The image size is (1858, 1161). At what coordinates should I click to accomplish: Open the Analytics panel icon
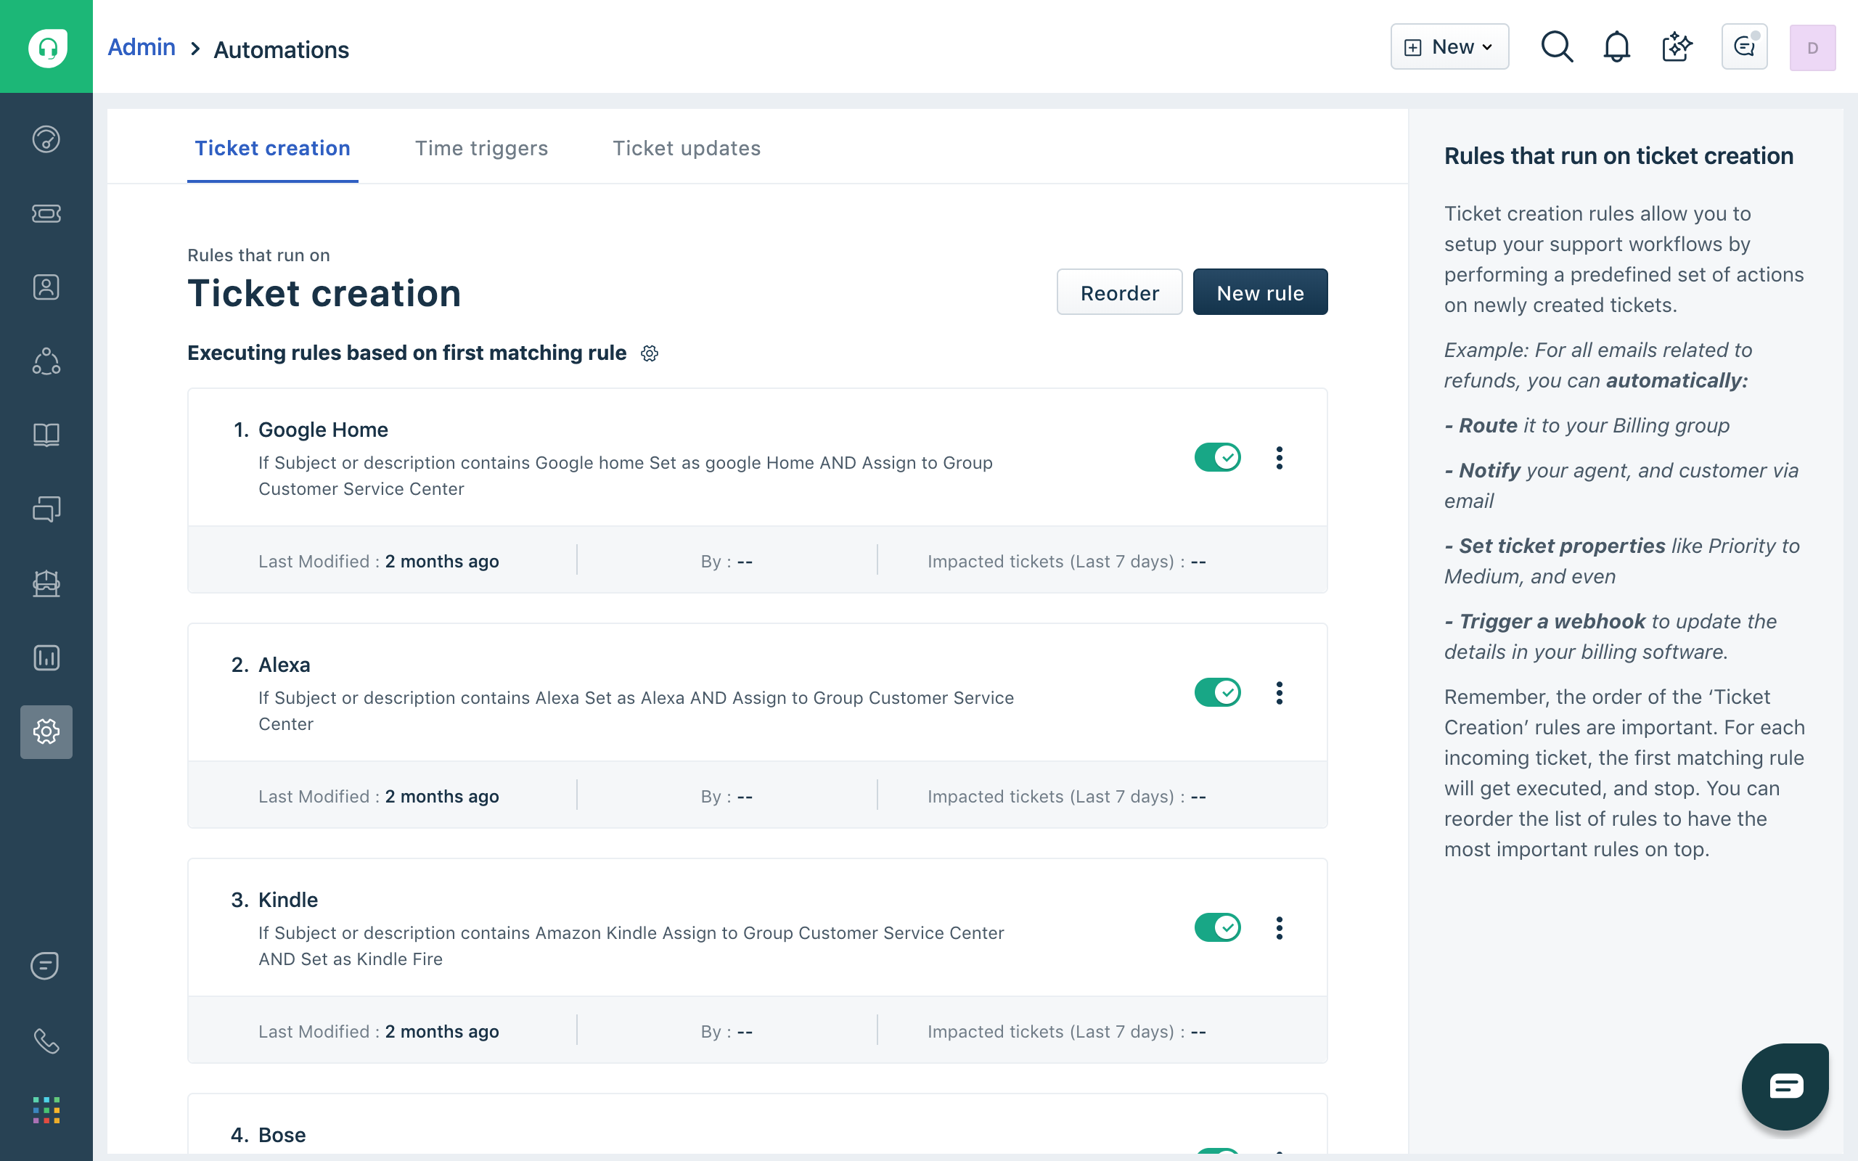pyautogui.click(x=46, y=657)
